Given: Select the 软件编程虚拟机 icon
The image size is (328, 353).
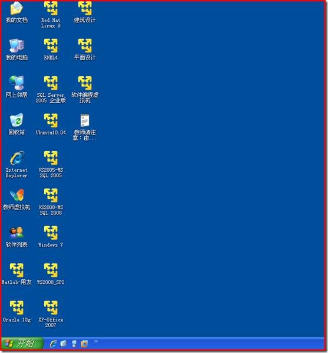Looking at the screenshot, I should click(x=85, y=83).
